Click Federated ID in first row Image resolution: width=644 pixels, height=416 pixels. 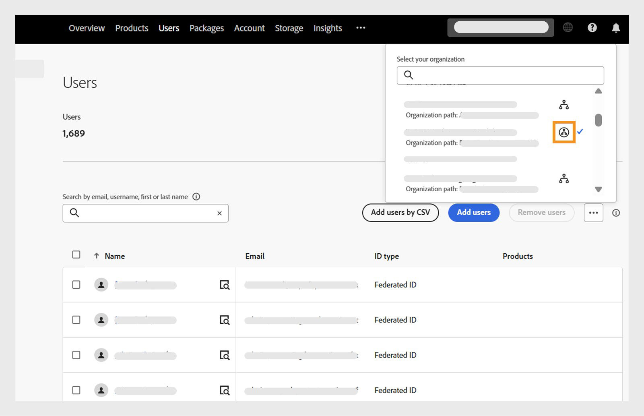(x=395, y=285)
